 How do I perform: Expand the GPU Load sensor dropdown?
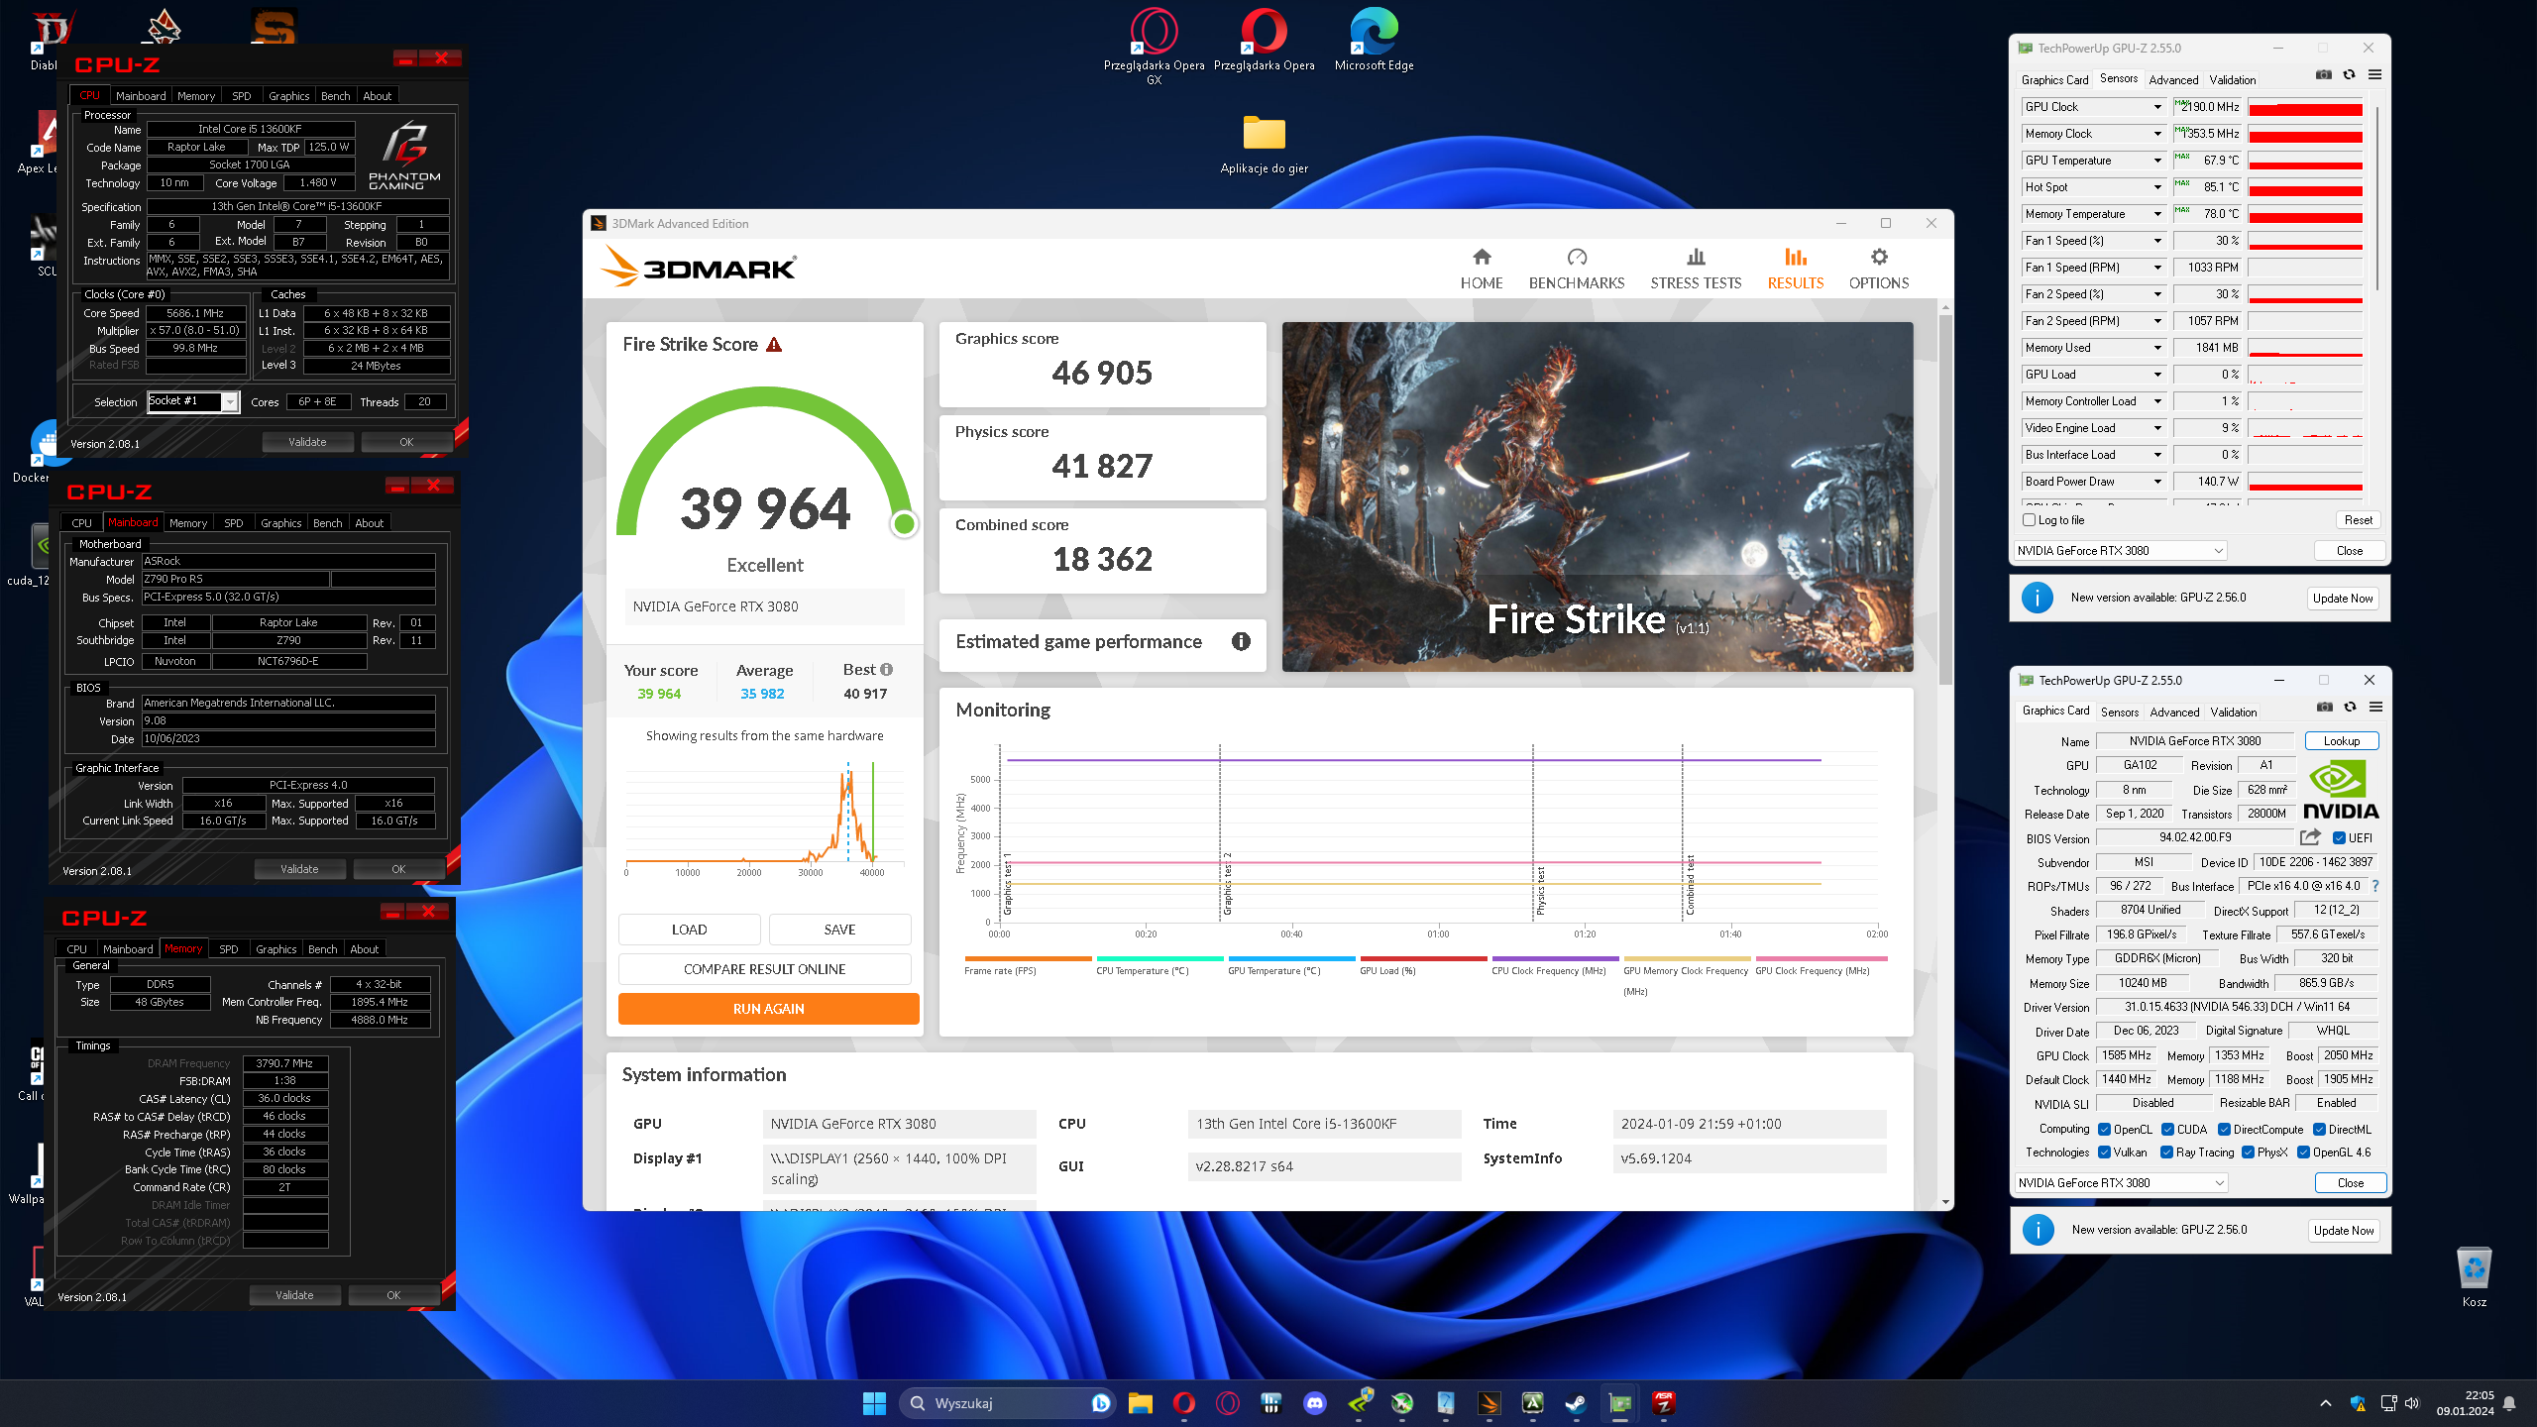pyautogui.click(x=2157, y=375)
